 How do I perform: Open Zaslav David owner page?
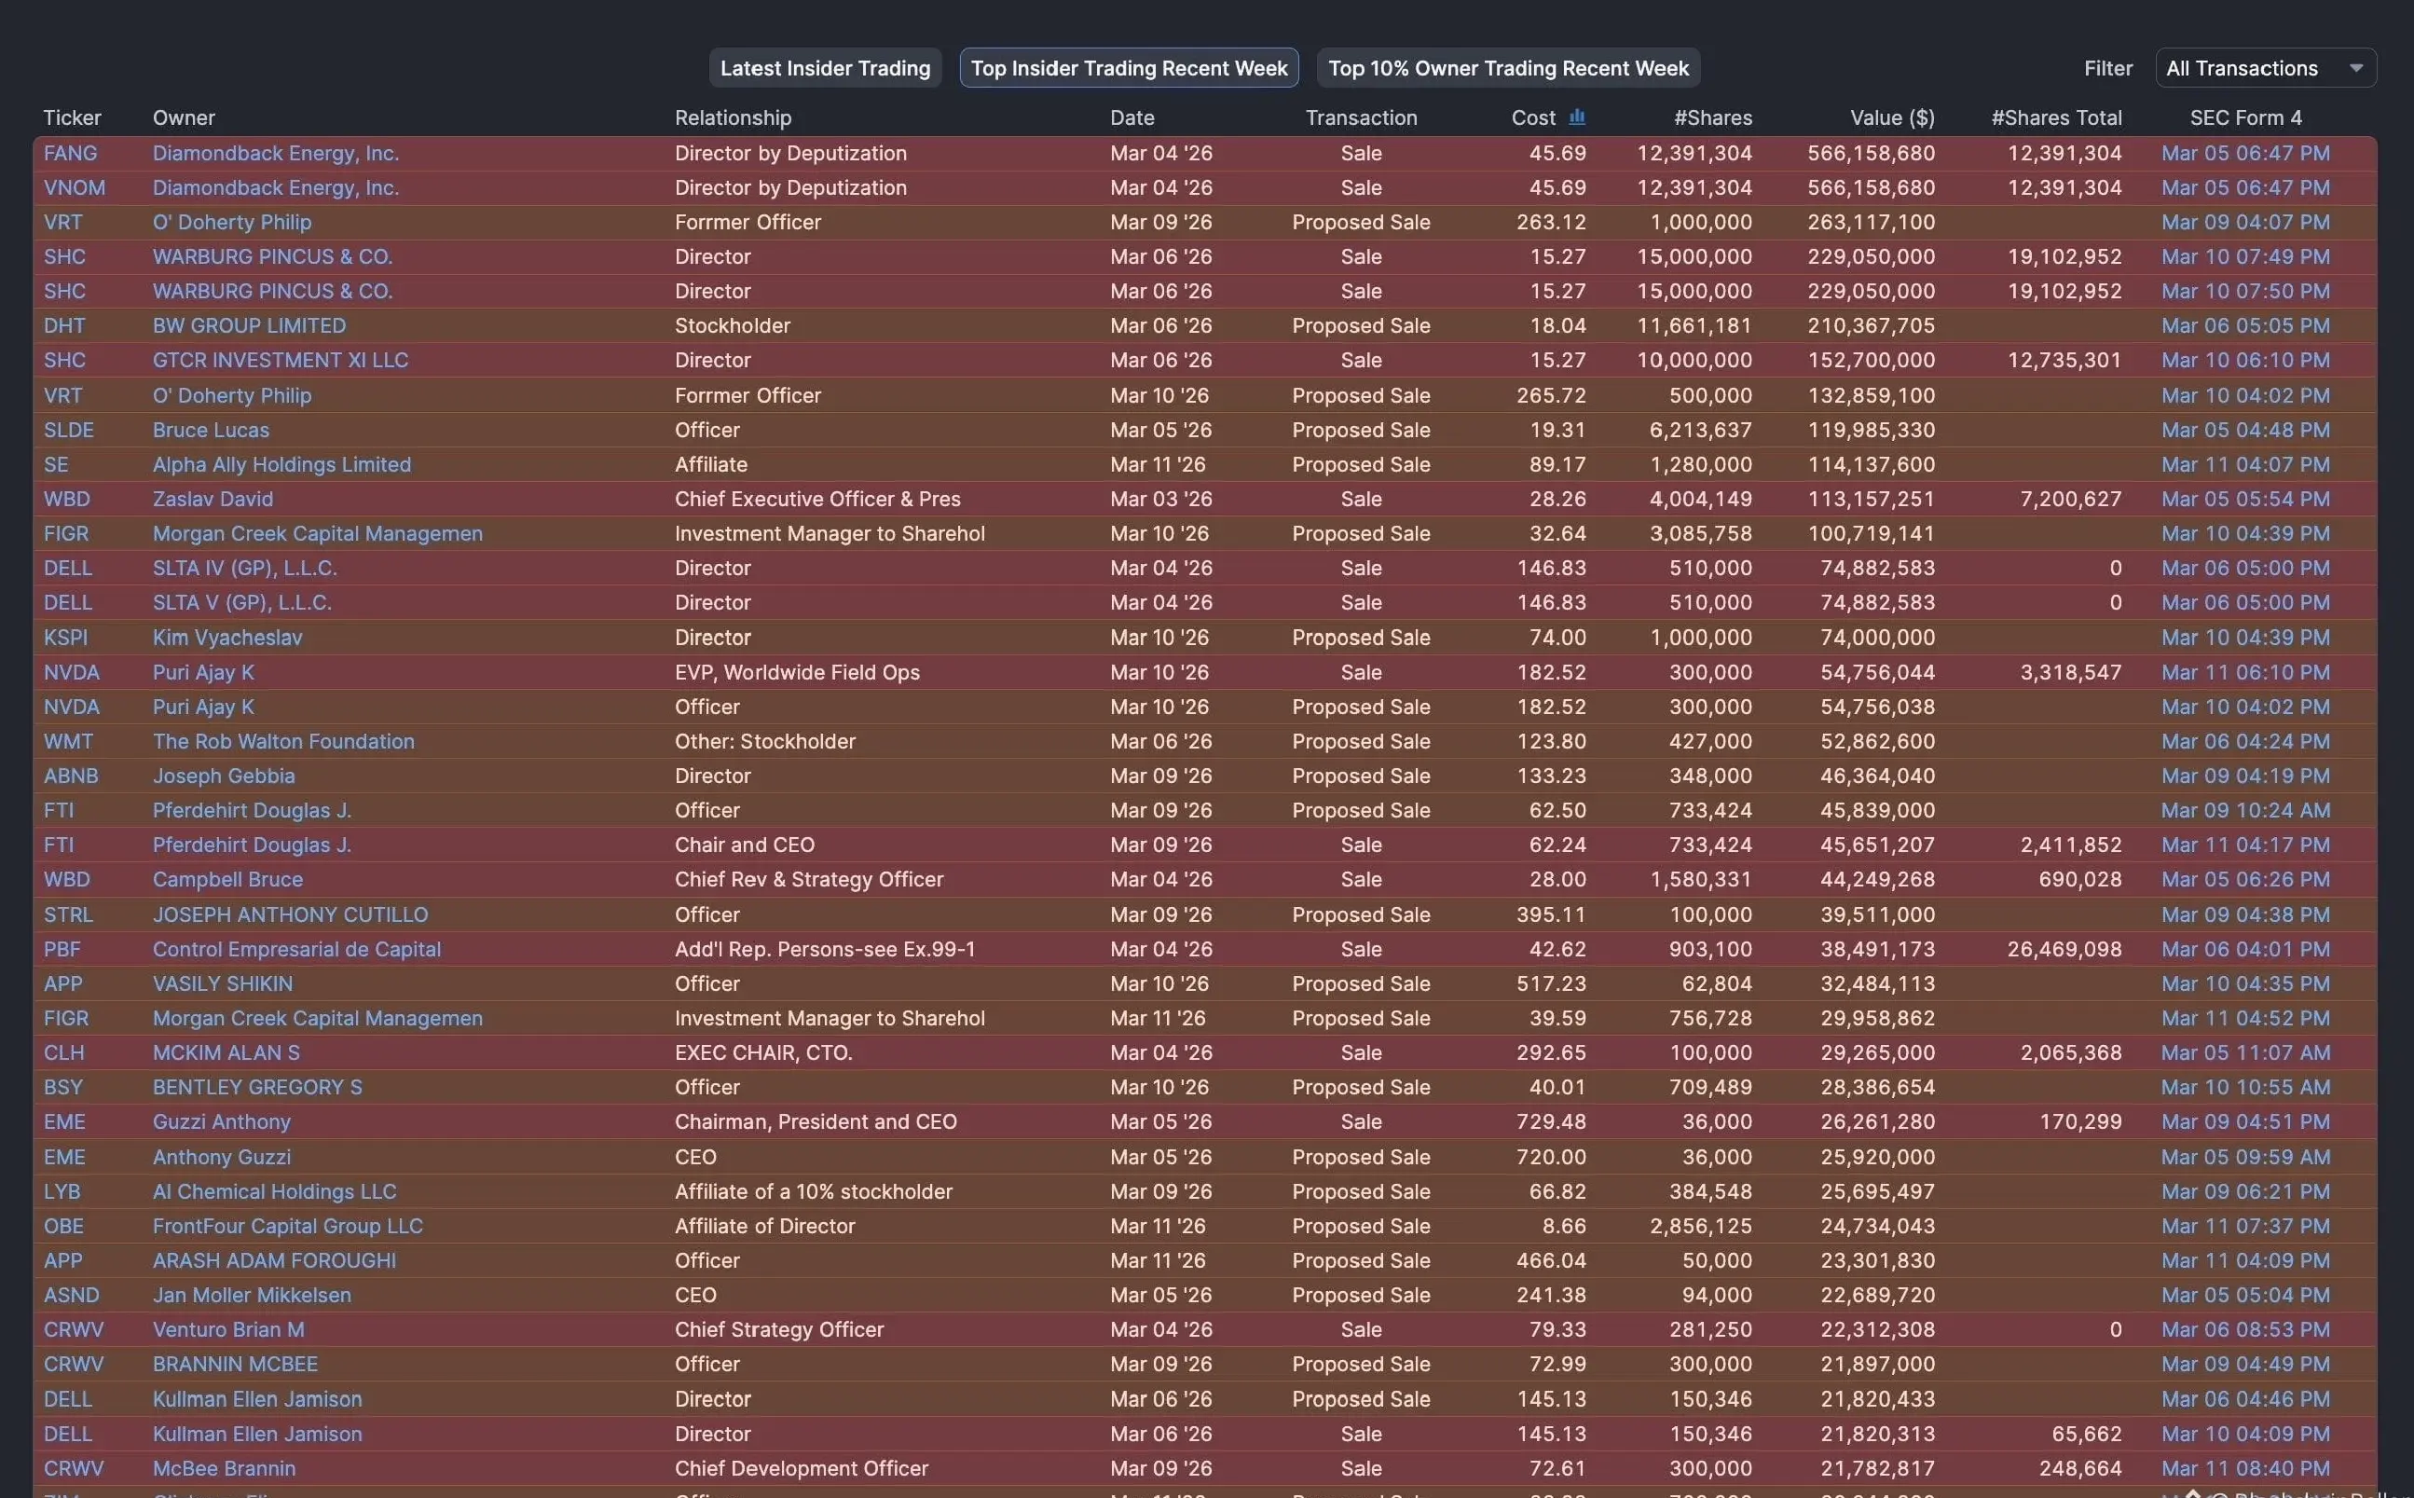[x=212, y=500]
